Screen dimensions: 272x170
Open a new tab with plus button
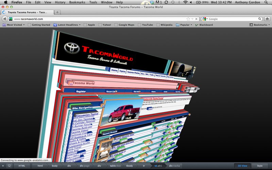pyautogui.click(x=57, y=12)
